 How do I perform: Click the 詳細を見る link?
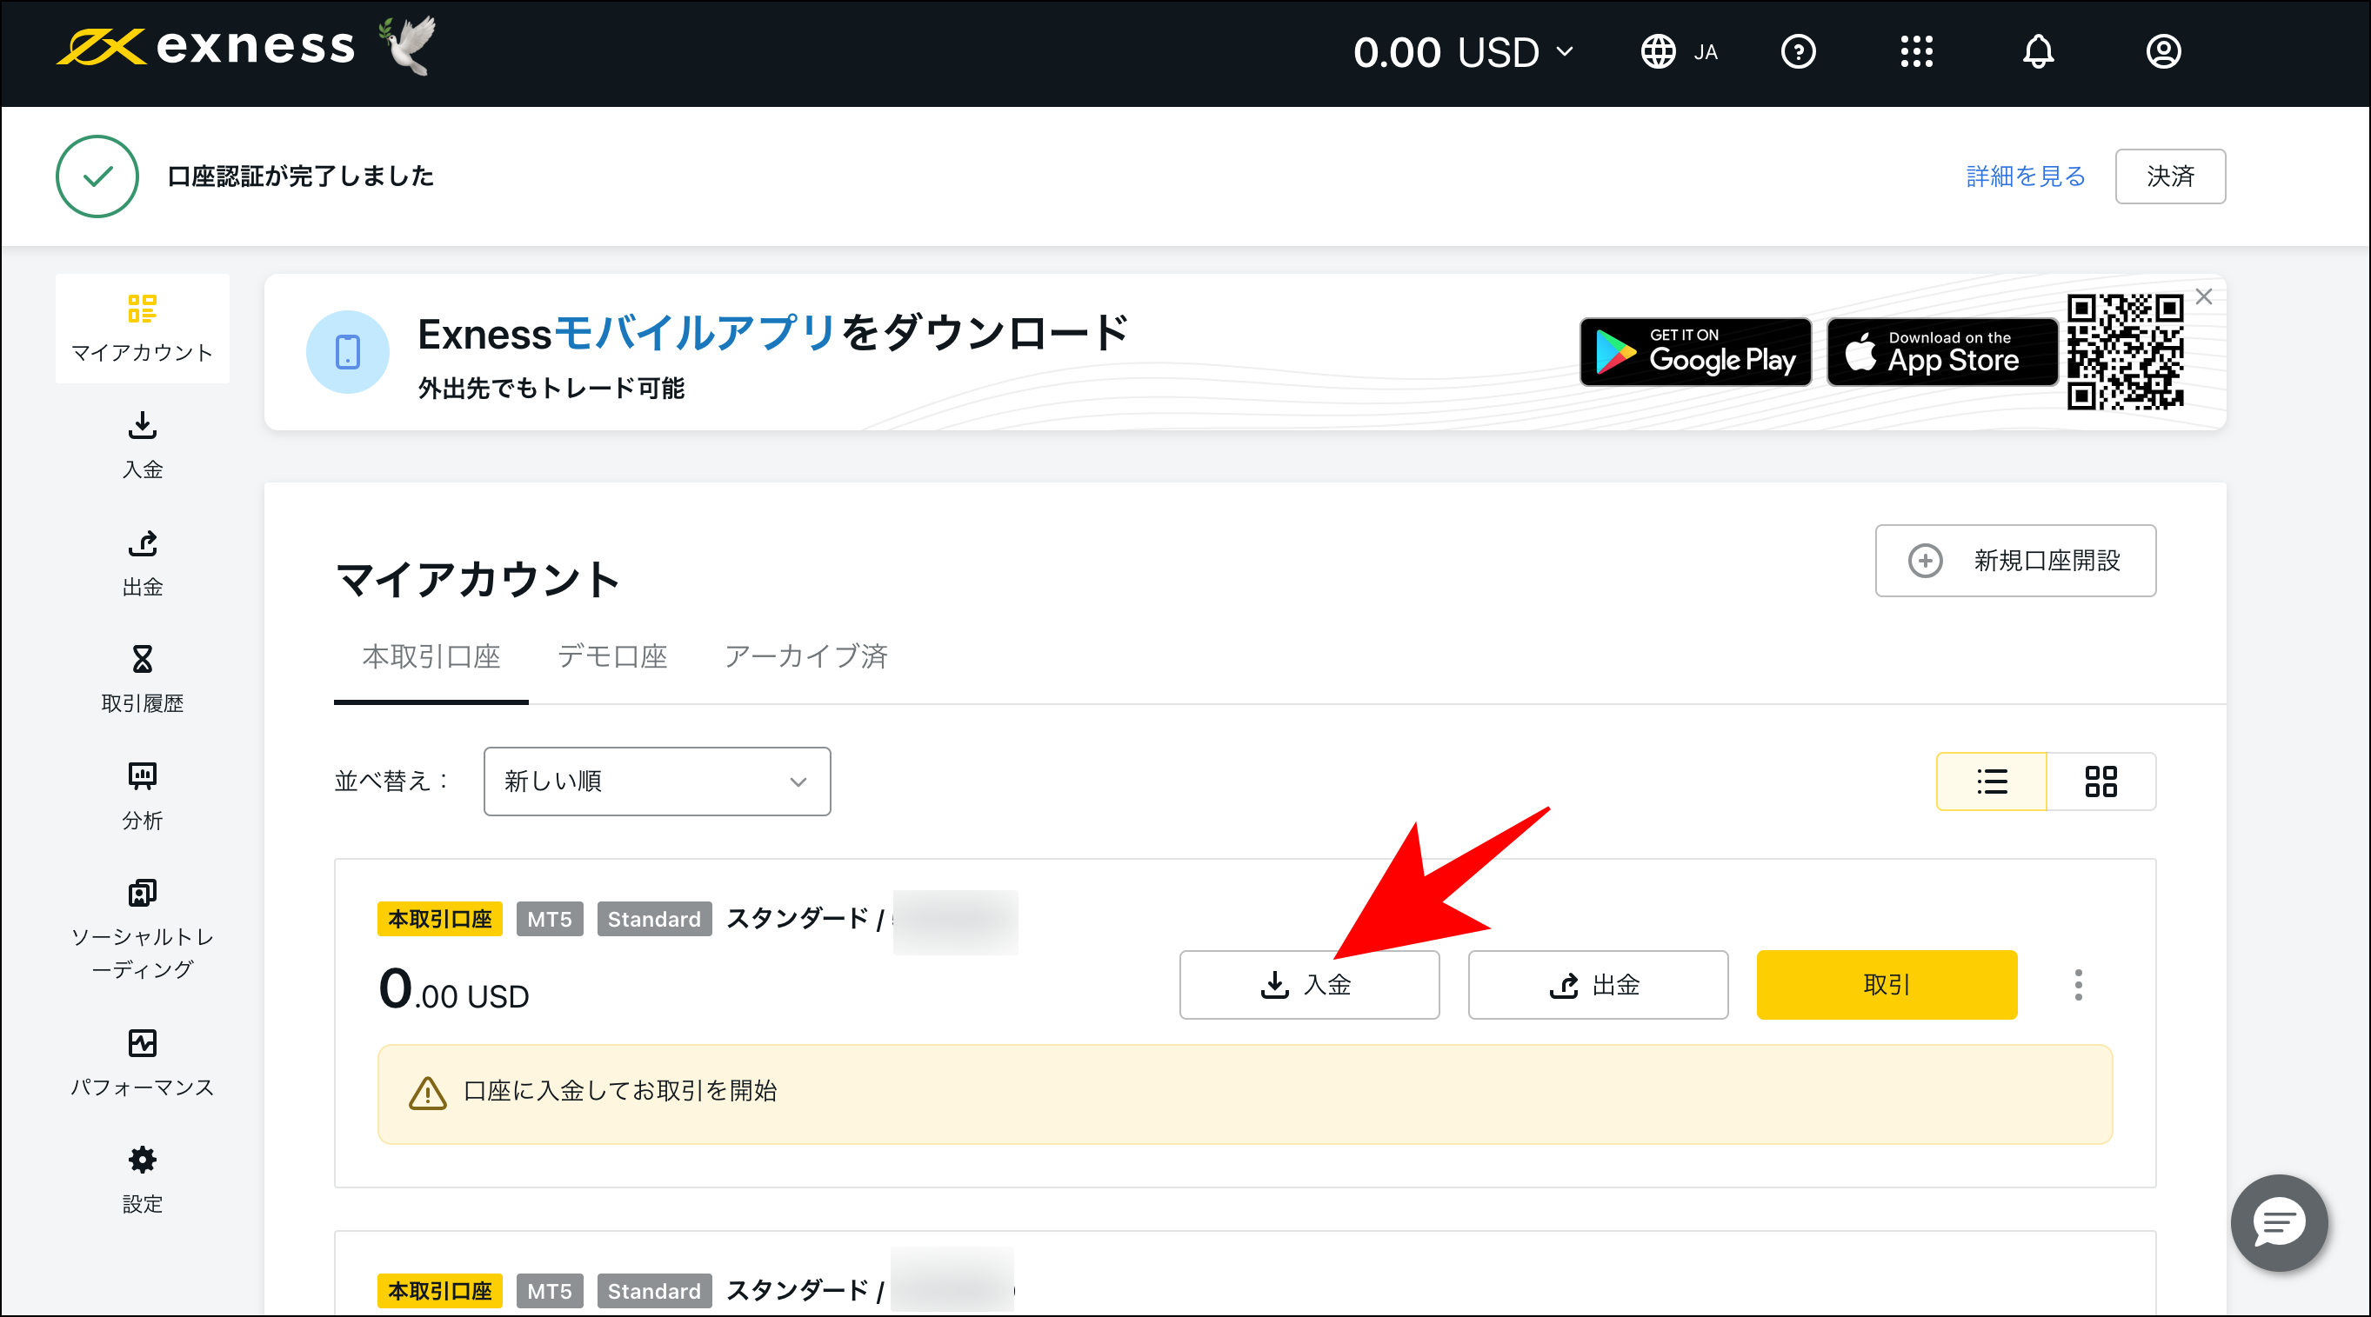tap(2024, 176)
